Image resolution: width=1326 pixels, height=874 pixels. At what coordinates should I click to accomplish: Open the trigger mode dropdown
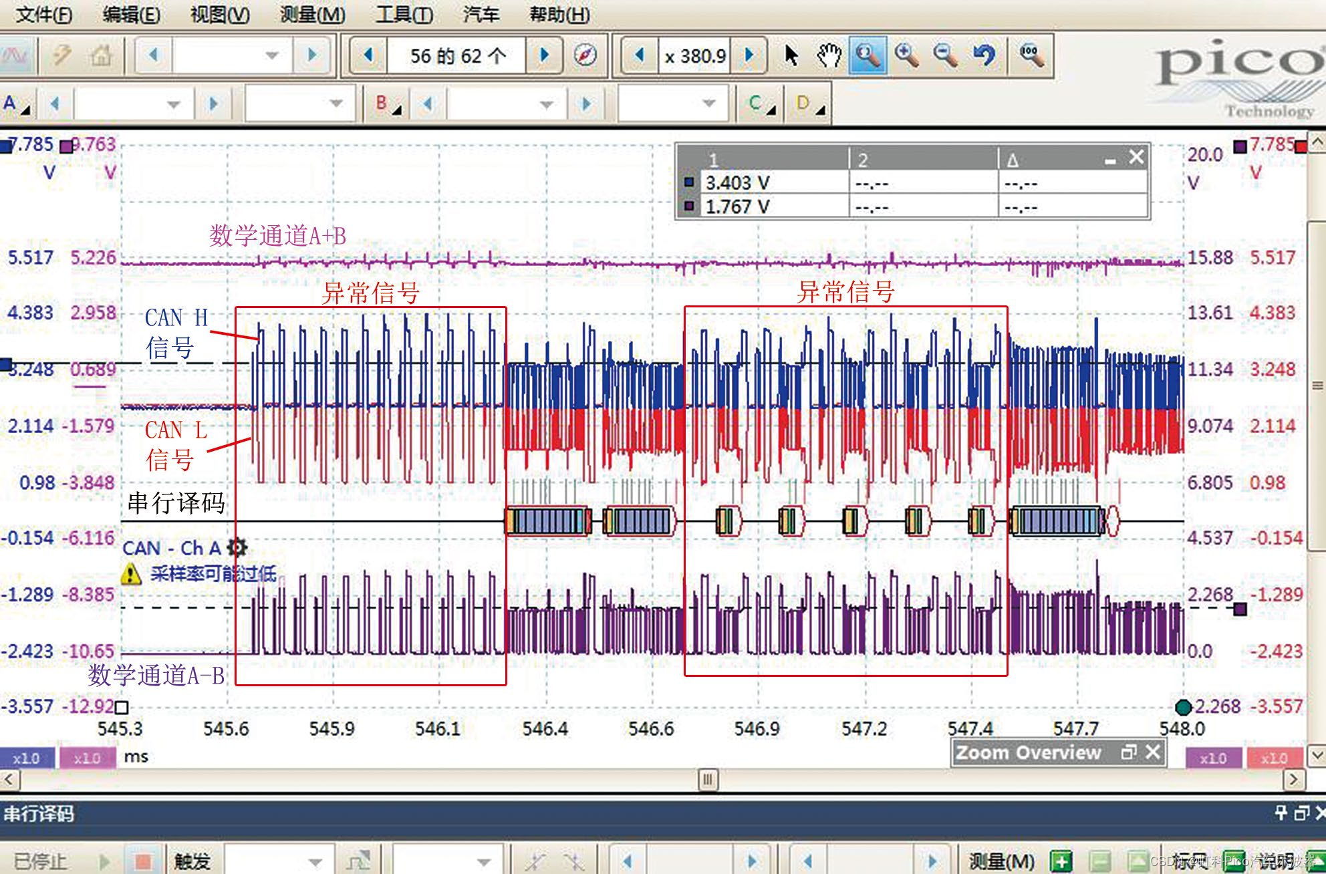point(315,861)
